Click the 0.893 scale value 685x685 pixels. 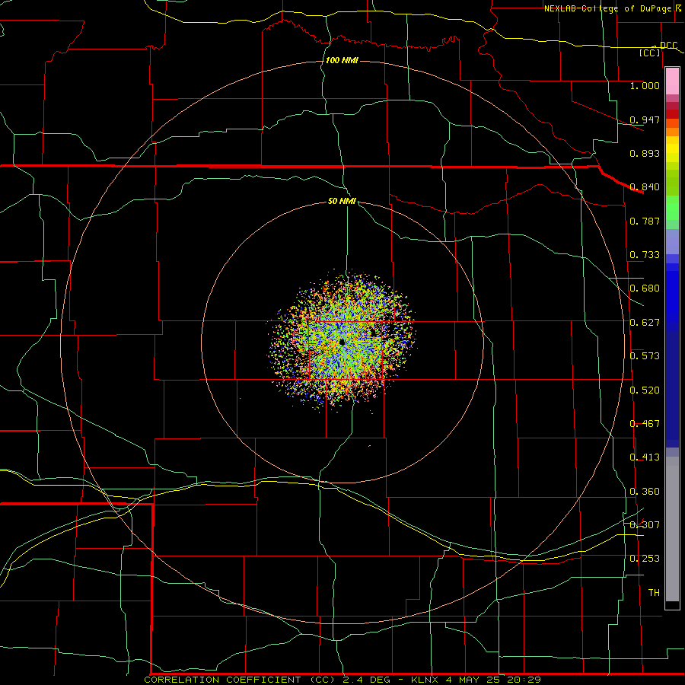pos(645,153)
